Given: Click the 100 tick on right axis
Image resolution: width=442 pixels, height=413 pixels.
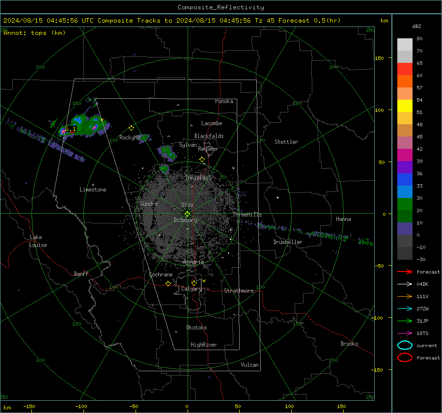Looking at the screenshot, I should point(379,110).
